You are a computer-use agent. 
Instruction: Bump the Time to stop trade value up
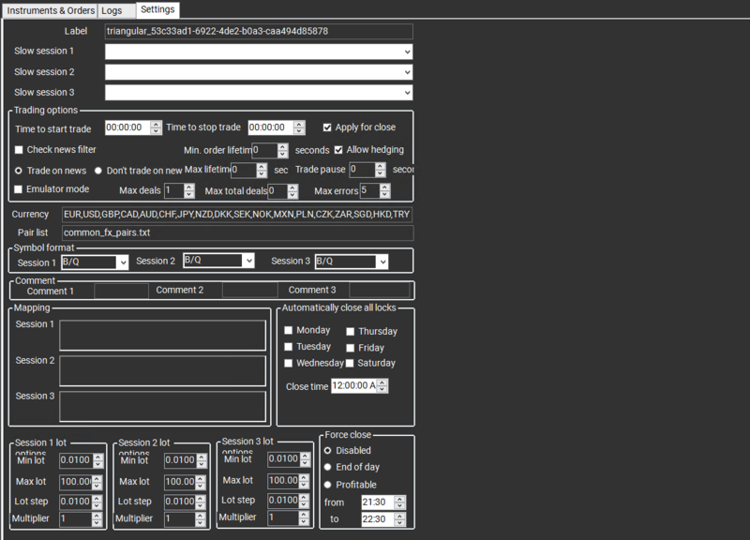point(298,124)
